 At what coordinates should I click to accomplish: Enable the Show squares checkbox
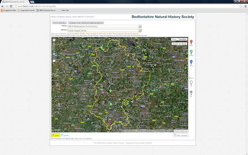tap(175, 135)
